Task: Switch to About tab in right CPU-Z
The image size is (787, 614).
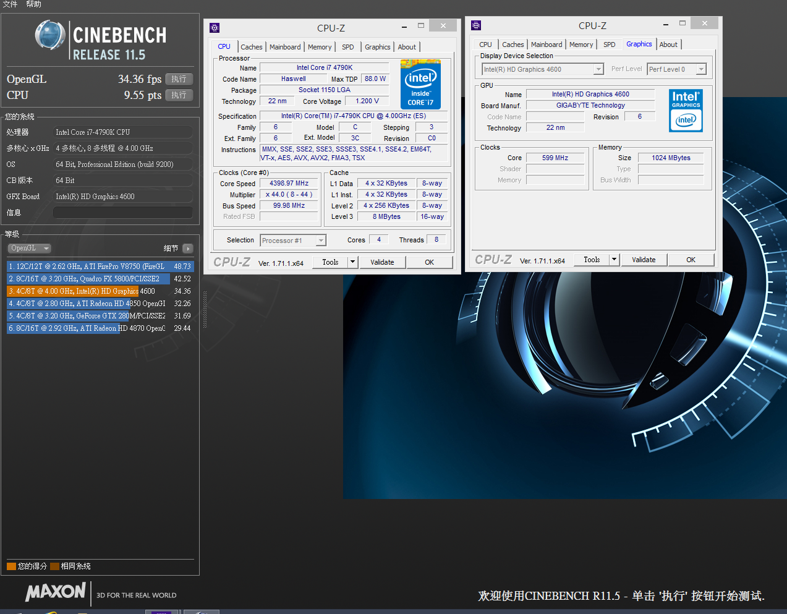Action: (668, 45)
